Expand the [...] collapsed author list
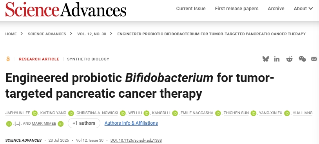Viewport: 319px width, 144px height. [x=17, y=124]
